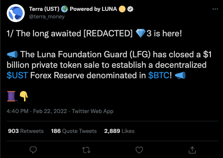Open the three-dot more options menu
The width and height of the screenshot is (223, 158).
click(215, 9)
